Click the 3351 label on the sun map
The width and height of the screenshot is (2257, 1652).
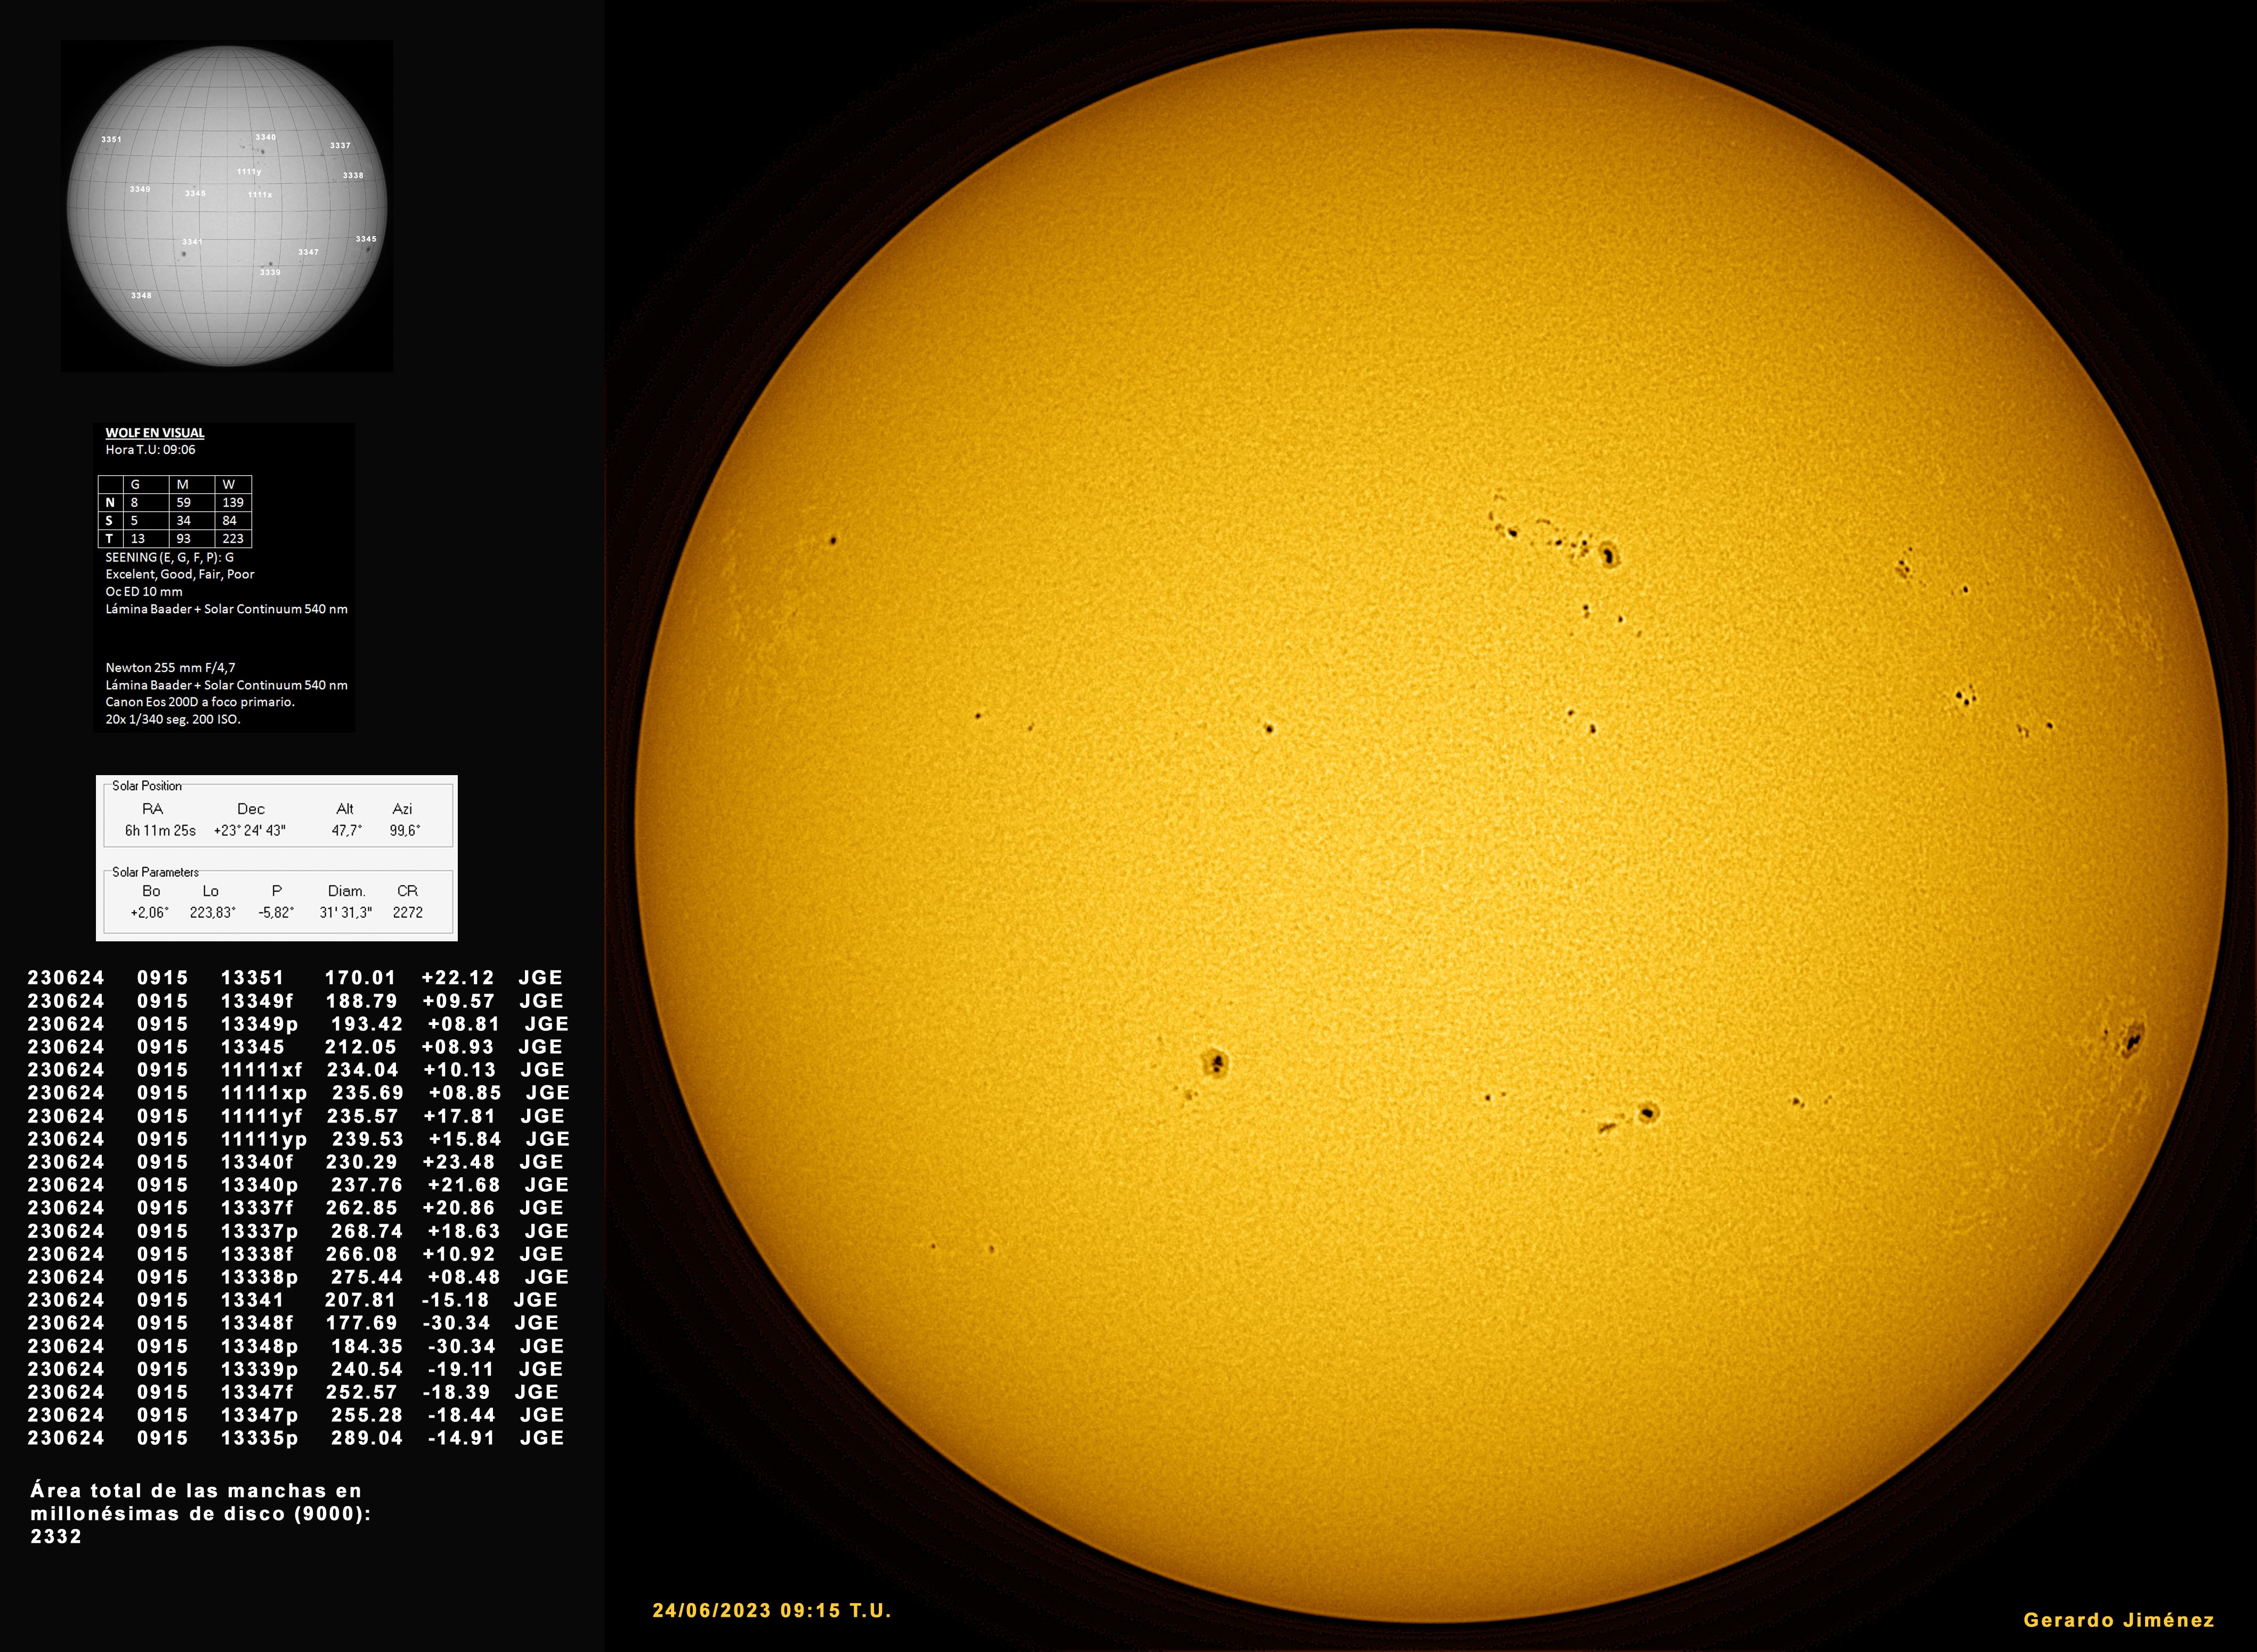(111, 140)
